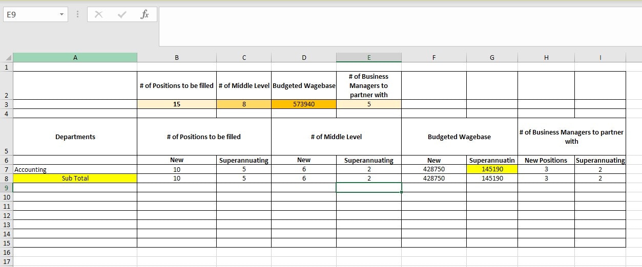Click 428750 in the Accounting row
The height and width of the screenshot is (267, 642).
coord(434,169)
